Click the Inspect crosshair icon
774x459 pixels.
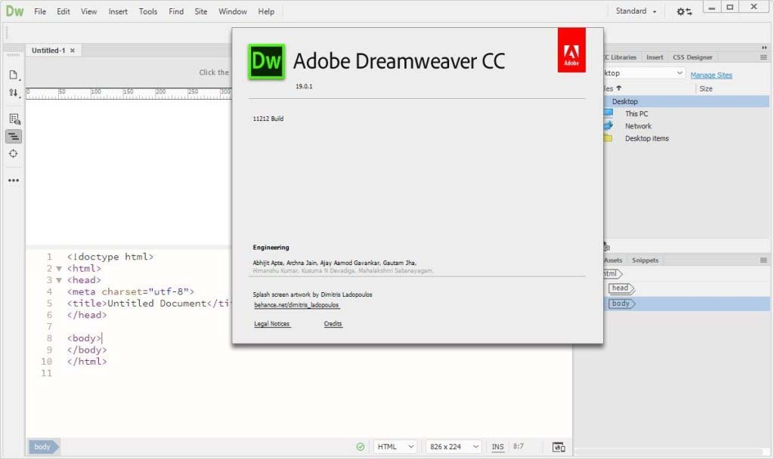14,154
